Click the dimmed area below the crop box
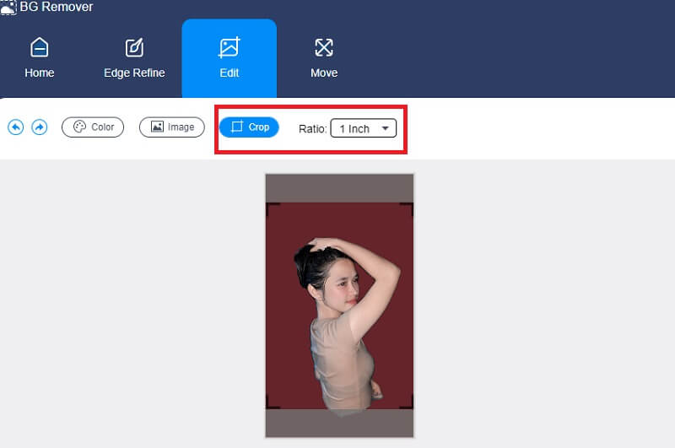The image size is (675, 448). pyautogui.click(x=339, y=424)
